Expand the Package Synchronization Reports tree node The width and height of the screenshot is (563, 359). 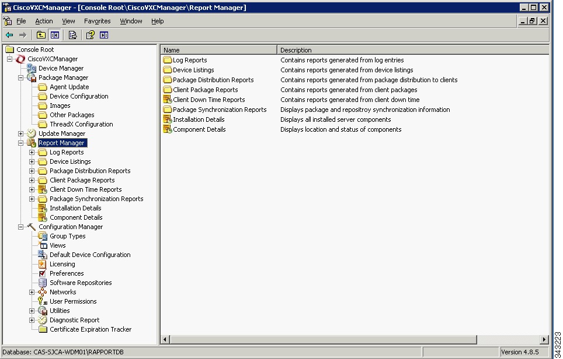pyautogui.click(x=32, y=199)
